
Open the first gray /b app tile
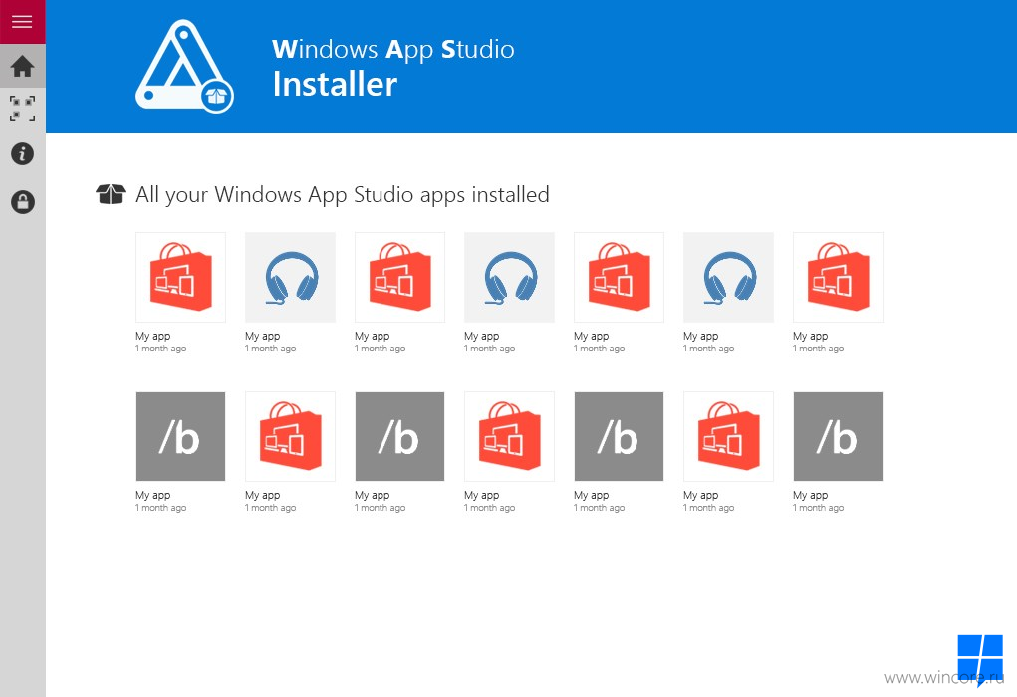click(180, 436)
